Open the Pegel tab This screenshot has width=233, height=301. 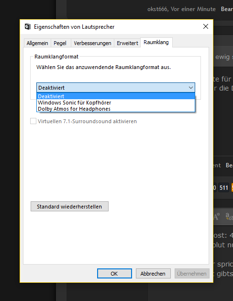60,43
